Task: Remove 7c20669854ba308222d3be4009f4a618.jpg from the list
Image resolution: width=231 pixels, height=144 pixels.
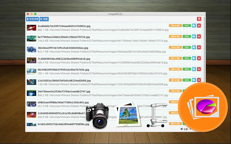Action: pos(199,58)
